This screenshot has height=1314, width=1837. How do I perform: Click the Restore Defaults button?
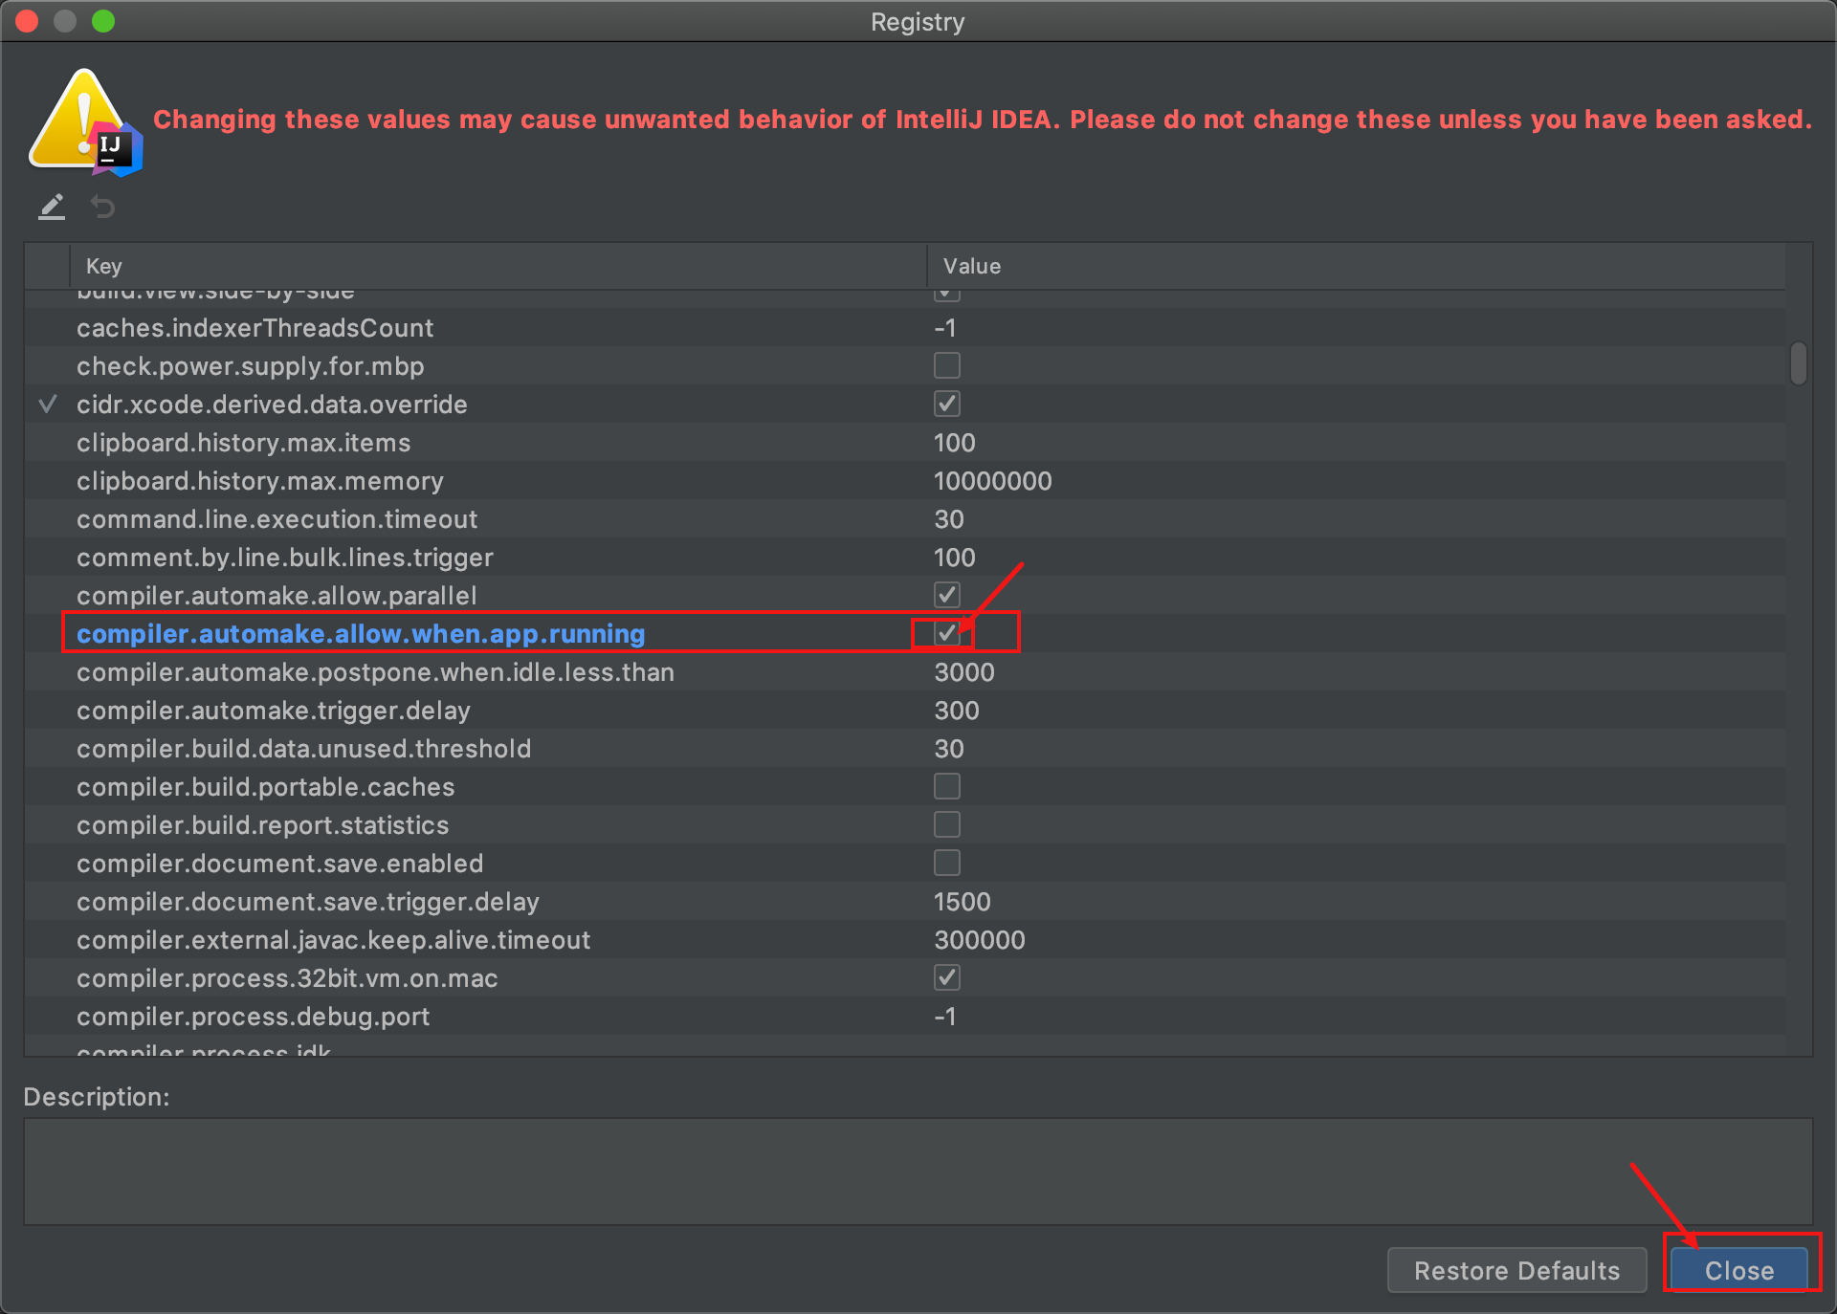1516,1270
